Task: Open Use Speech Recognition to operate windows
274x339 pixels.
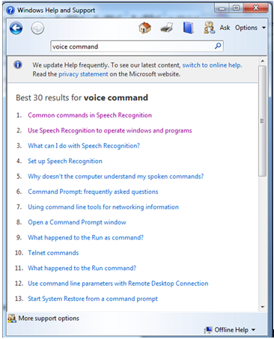Action: pos(110,130)
